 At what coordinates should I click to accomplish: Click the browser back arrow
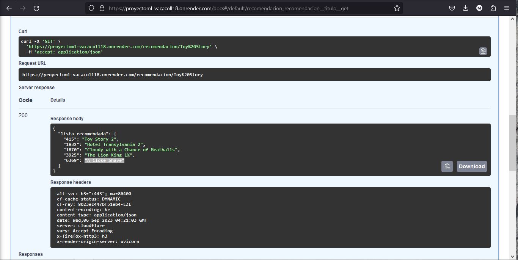point(9,8)
